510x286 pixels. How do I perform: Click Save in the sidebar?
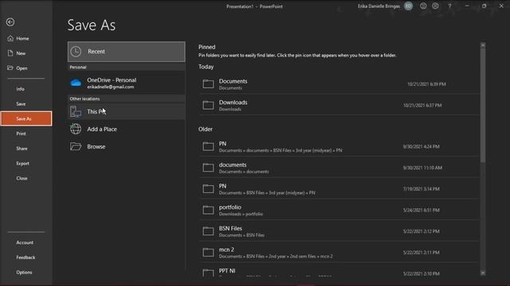[x=26, y=104]
